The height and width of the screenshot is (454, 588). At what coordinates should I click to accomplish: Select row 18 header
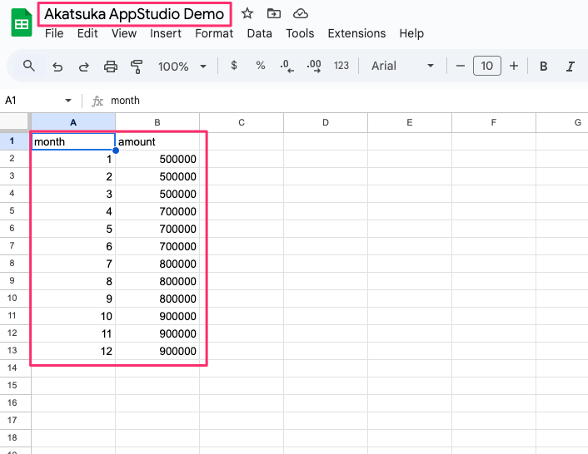pyautogui.click(x=15, y=438)
